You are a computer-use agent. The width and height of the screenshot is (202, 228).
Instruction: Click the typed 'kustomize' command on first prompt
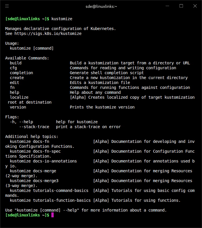pyautogui.click(x=62, y=19)
